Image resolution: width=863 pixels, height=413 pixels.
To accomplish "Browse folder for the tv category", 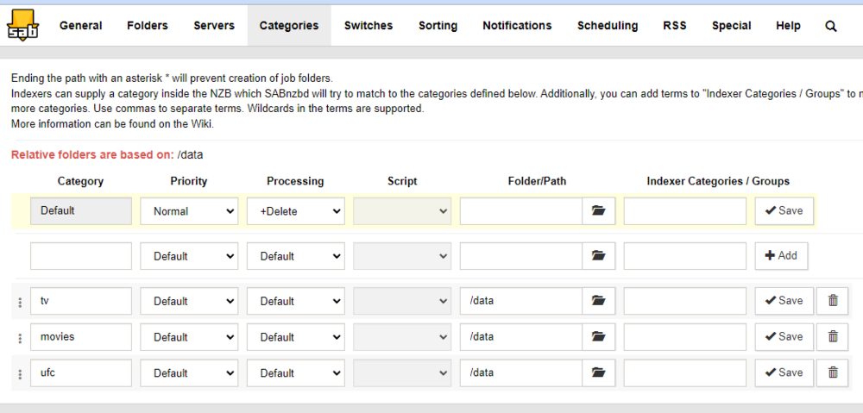I will point(598,301).
